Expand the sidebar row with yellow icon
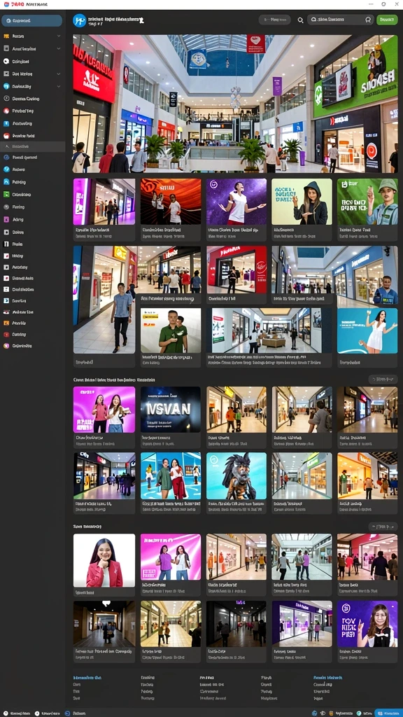Screen dimensions: 403x717 click(x=32, y=36)
